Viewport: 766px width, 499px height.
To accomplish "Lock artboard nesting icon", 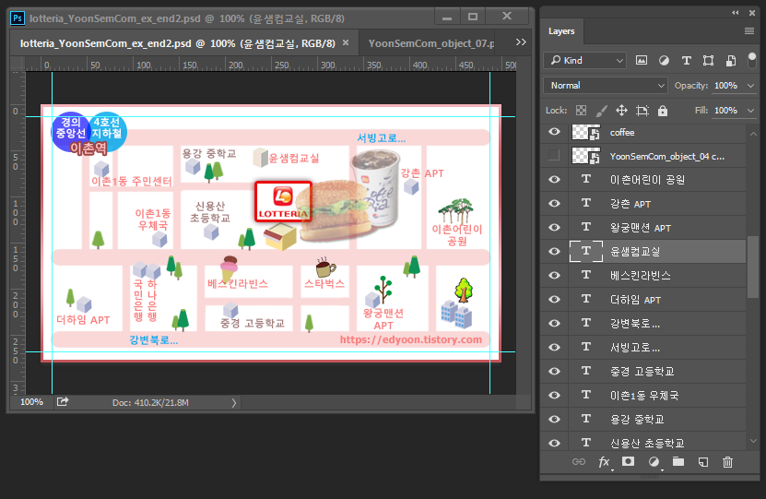I will [x=642, y=111].
